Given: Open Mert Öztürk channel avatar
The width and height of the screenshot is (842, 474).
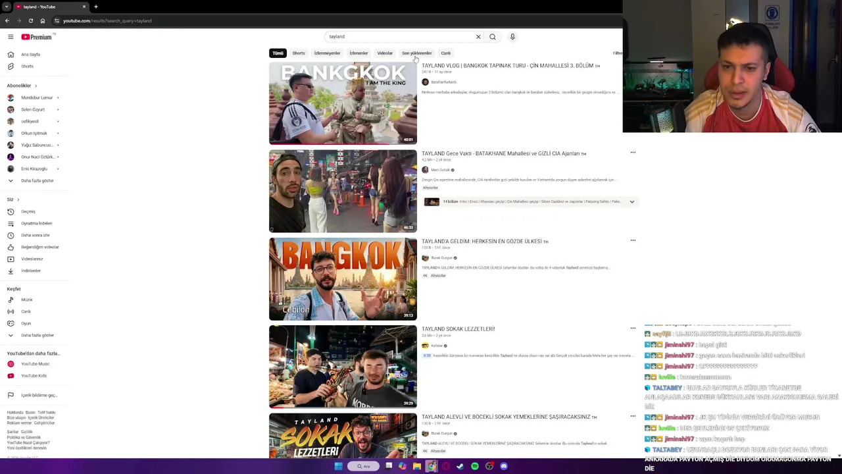Looking at the screenshot, I should point(425,170).
